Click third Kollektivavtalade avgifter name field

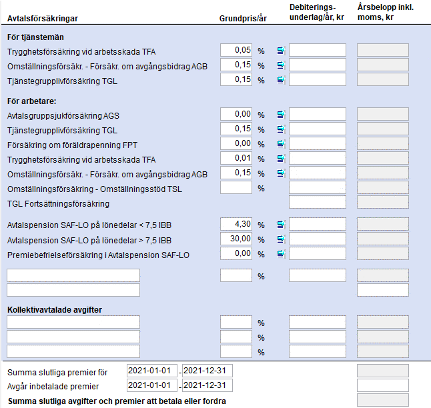point(73,351)
